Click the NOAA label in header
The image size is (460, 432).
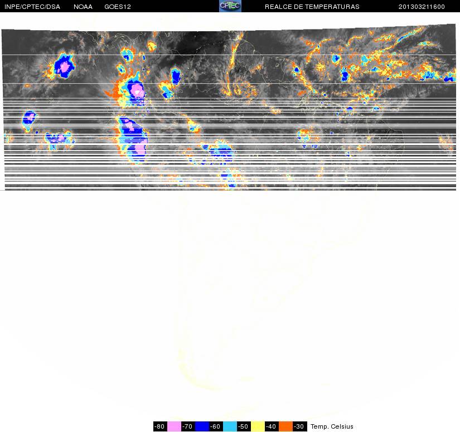[83, 7]
